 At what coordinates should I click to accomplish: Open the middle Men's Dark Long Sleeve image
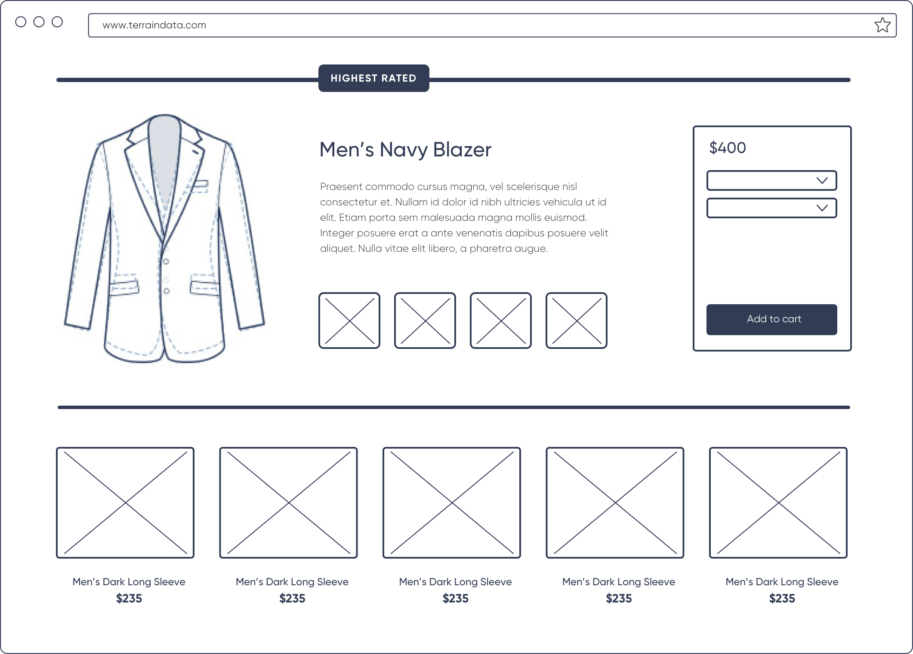tap(452, 502)
